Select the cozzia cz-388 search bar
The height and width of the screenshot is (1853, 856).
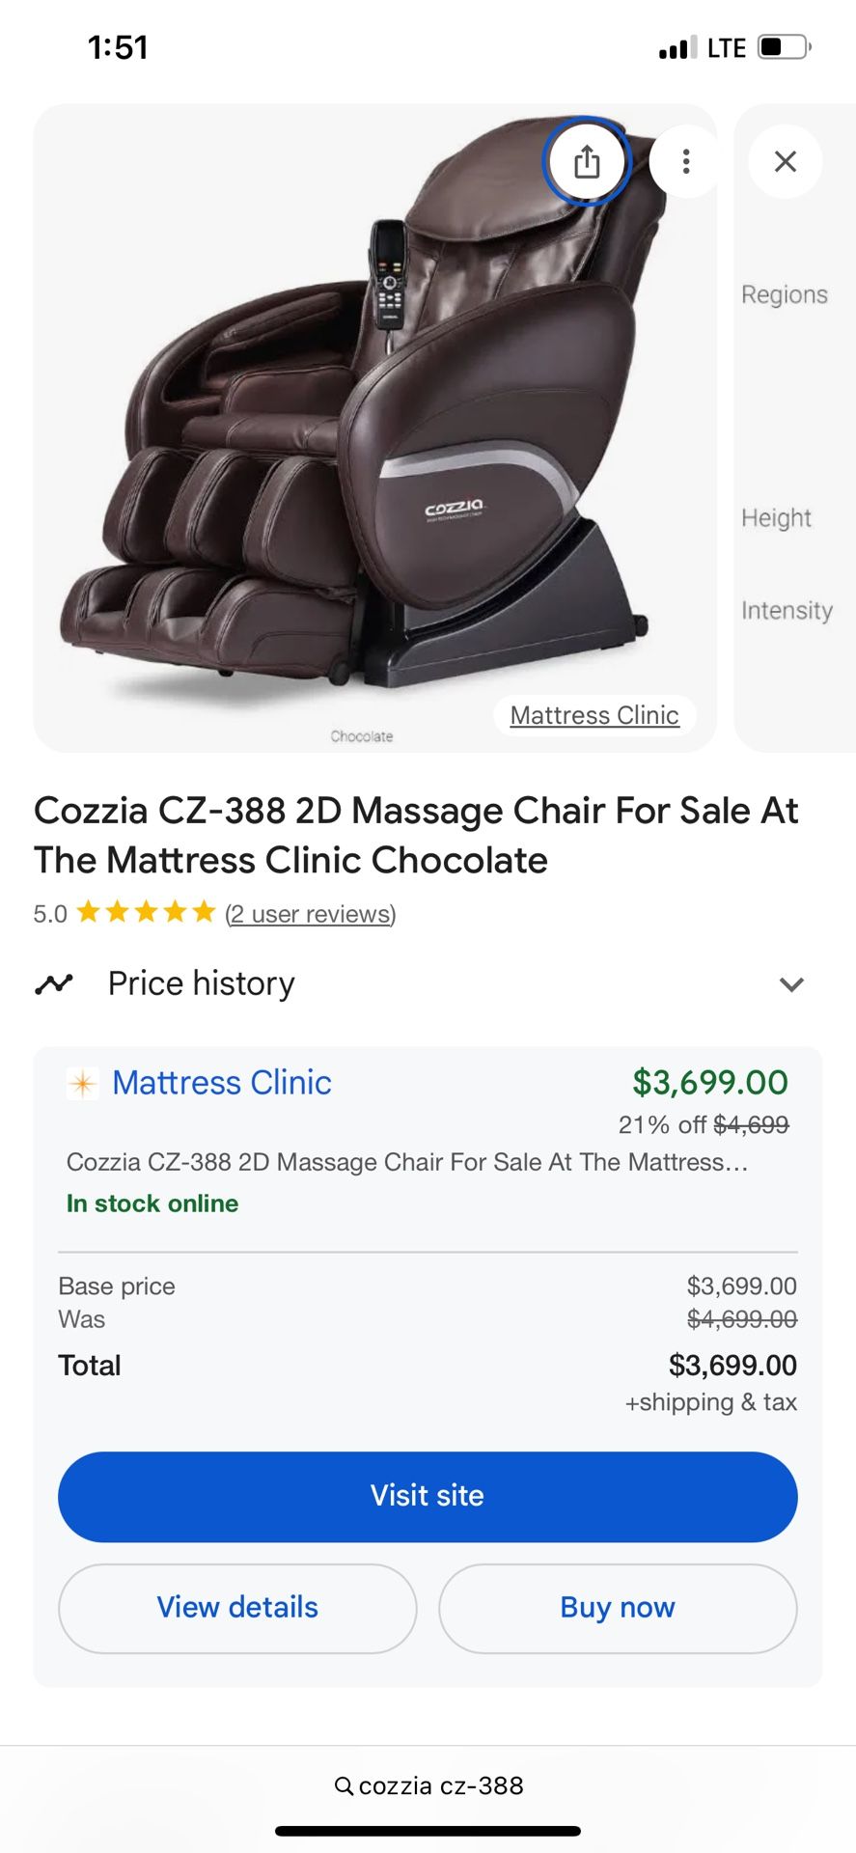(x=428, y=1785)
